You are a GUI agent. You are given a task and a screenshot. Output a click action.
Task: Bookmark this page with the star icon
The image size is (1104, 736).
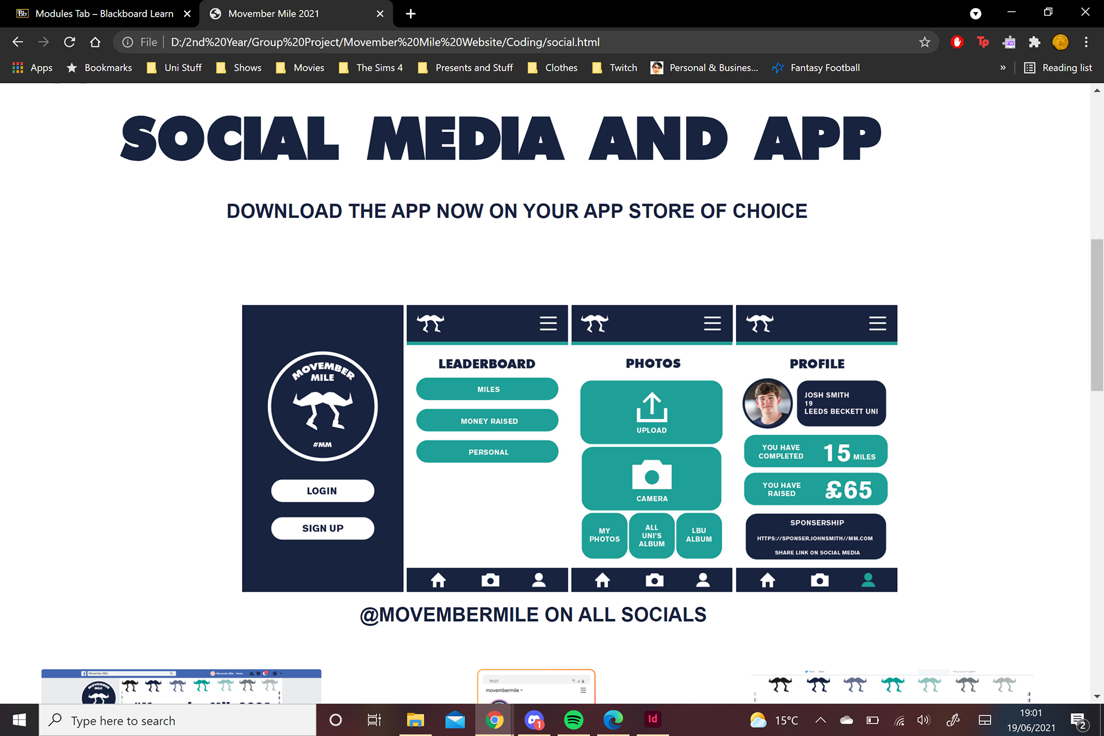point(925,42)
